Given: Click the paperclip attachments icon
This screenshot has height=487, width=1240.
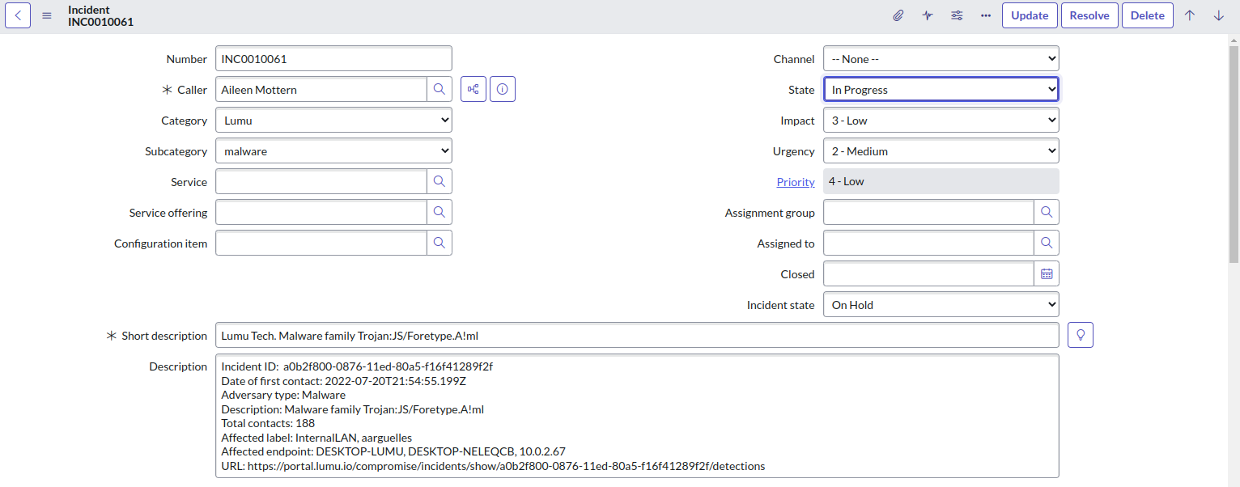Looking at the screenshot, I should click(898, 15).
